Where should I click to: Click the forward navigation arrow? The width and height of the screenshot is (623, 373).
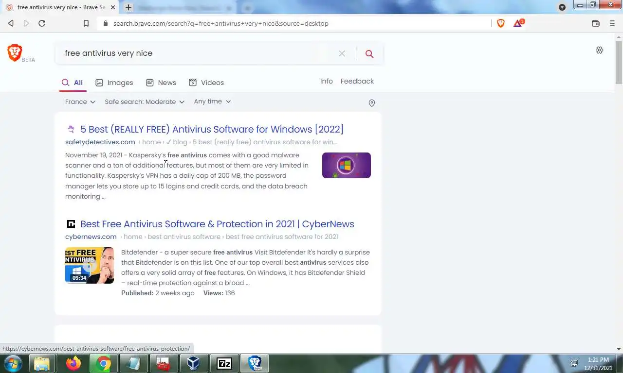click(26, 23)
